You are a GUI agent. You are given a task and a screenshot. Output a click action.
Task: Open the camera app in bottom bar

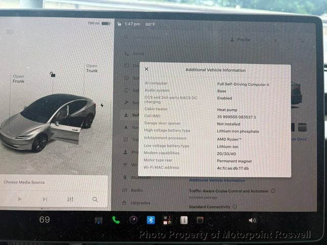tap(133, 220)
